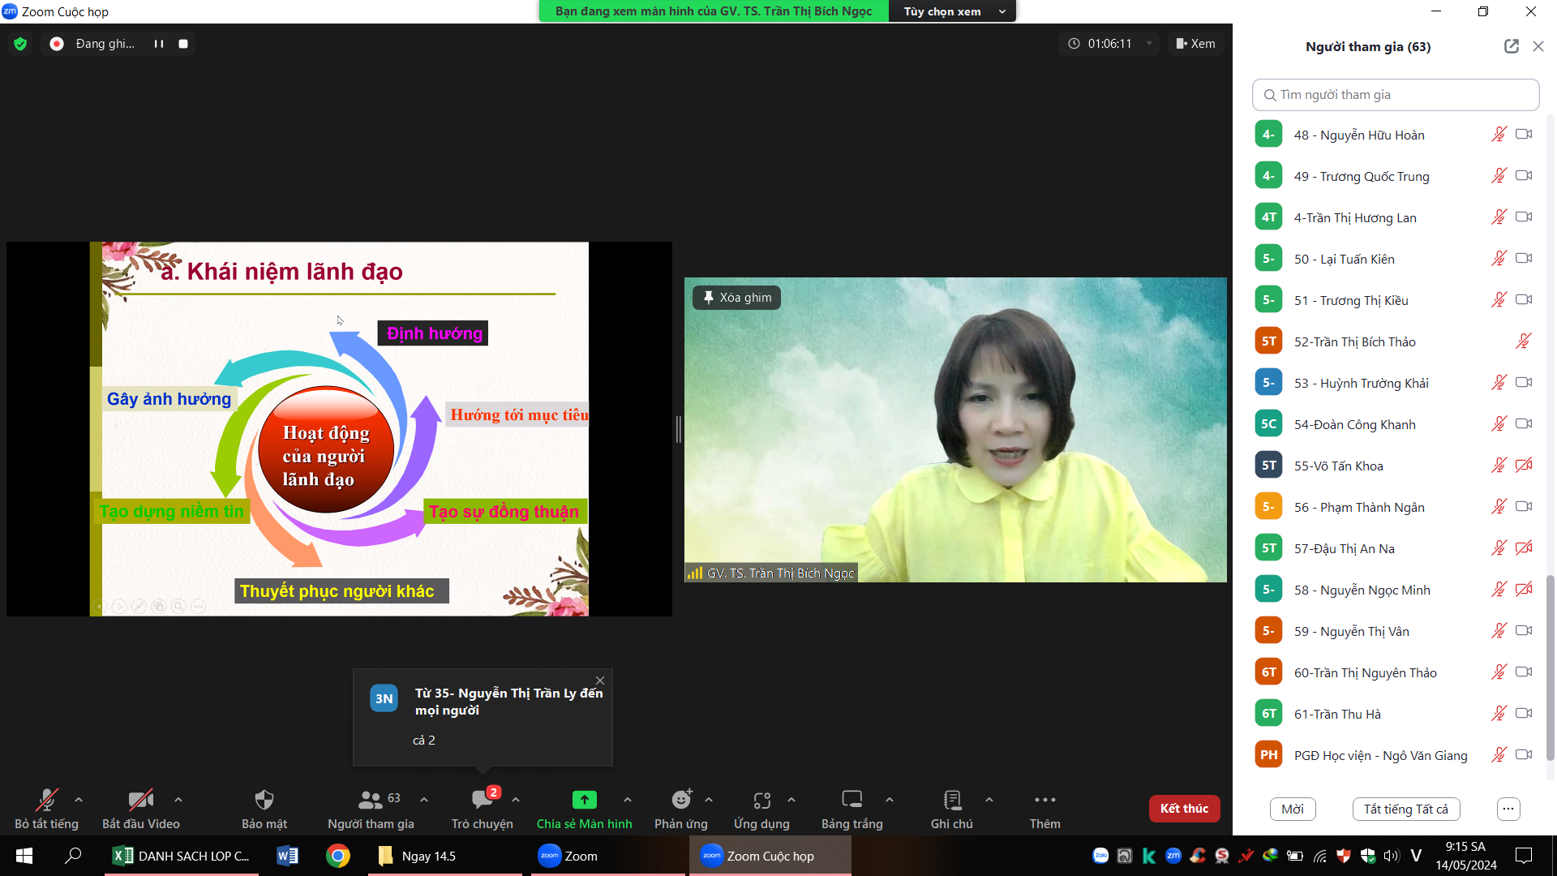Open the 'Tùy chọn xem' view options dropdown
This screenshot has height=876, width=1557.
click(954, 11)
